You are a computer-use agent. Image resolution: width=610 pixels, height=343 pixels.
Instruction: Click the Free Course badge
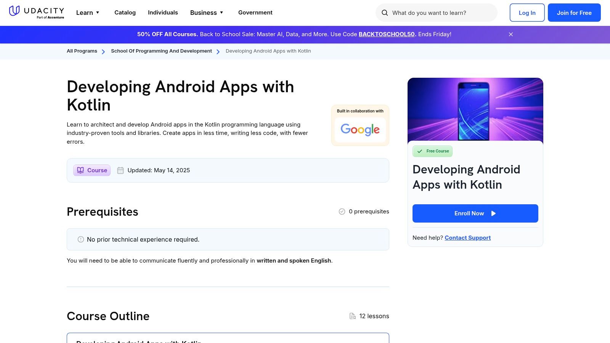point(432,151)
